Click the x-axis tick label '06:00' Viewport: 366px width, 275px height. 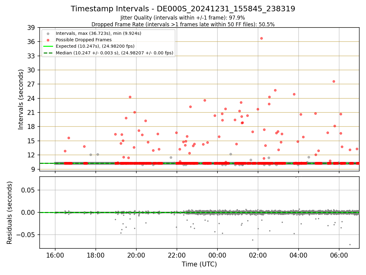[x=339, y=255]
